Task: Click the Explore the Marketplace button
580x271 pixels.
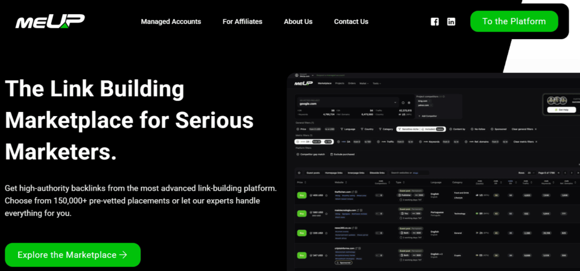Action: [x=72, y=255]
